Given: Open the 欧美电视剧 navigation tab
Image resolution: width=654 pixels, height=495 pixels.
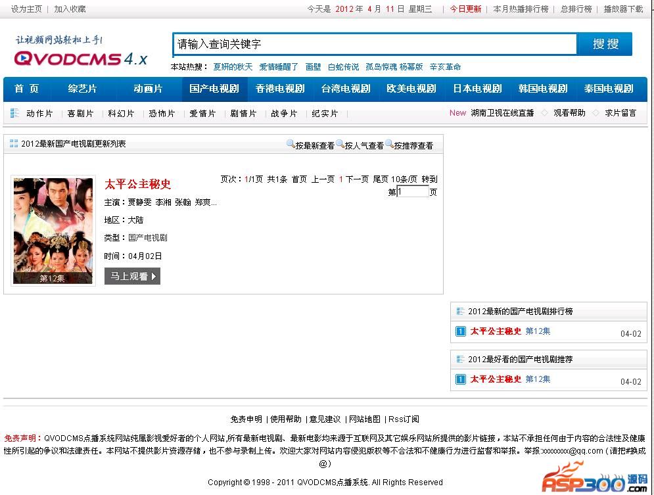Looking at the screenshot, I should point(411,88).
